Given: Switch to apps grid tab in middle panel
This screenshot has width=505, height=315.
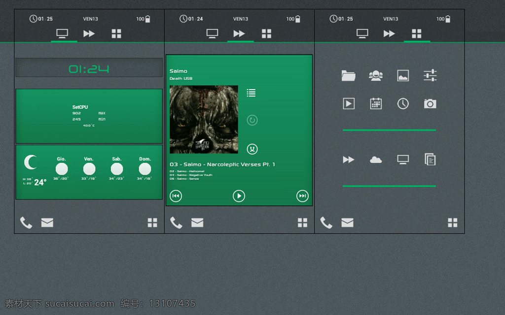Looking at the screenshot, I should click(x=266, y=33).
